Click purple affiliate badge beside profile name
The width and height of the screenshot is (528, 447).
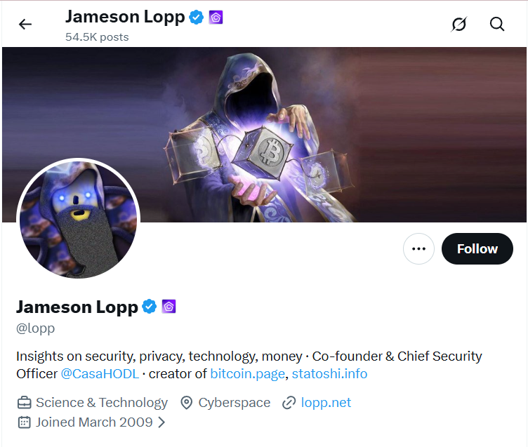pyautogui.click(x=169, y=307)
